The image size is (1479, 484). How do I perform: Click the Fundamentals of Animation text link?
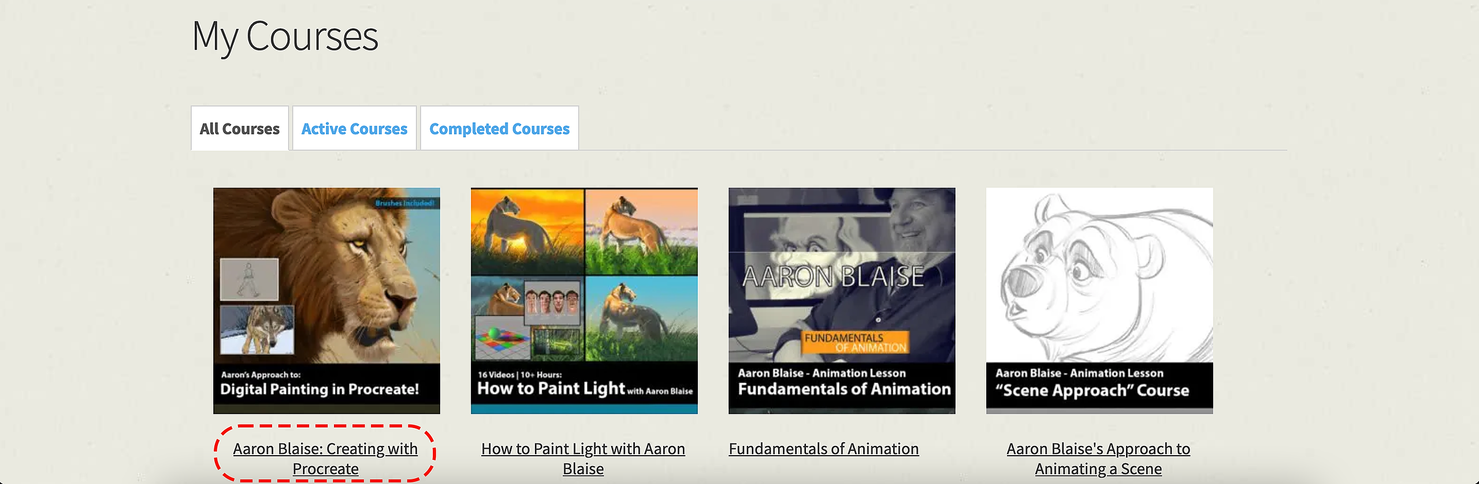click(823, 449)
